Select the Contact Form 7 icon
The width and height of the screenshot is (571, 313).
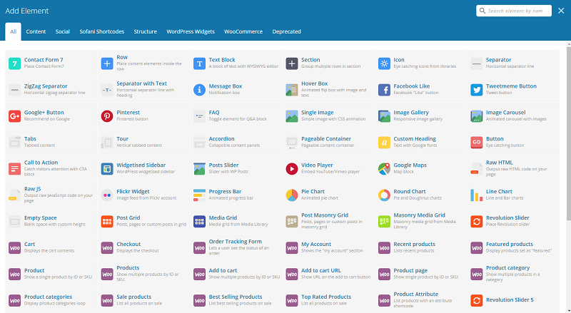pyautogui.click(x=14, y=63)
